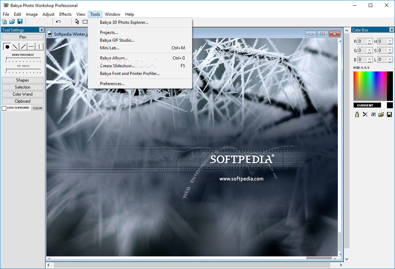Open Babya Album from Tools menu
This screenshot has height=269, width=395.
(140, 58)
